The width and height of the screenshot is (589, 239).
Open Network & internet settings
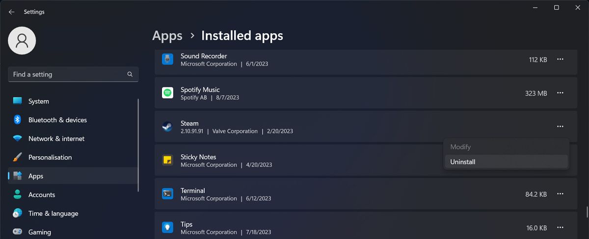point(56,138)
